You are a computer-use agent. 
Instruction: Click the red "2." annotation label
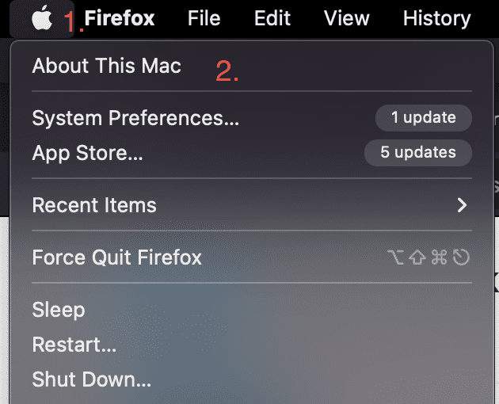tap(227, 73)
